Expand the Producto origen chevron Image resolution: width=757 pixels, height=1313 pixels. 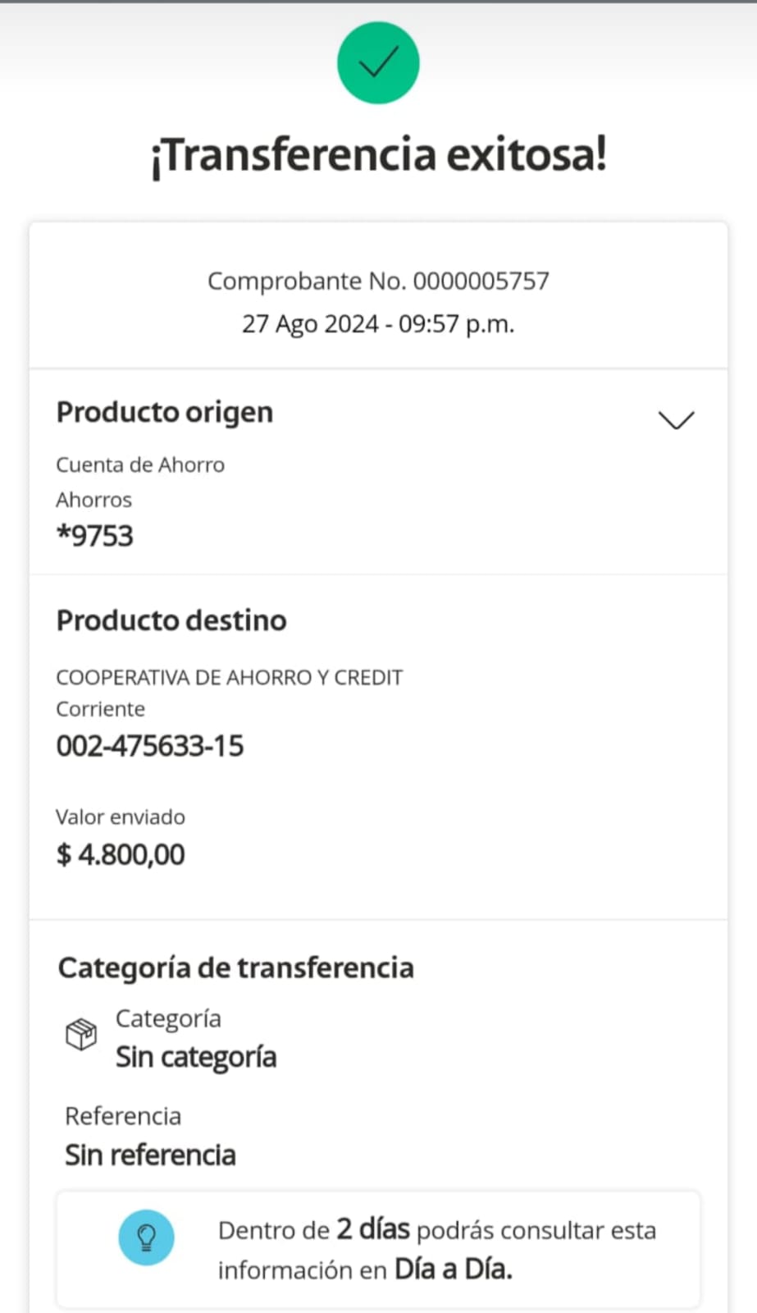click(676, 420)
